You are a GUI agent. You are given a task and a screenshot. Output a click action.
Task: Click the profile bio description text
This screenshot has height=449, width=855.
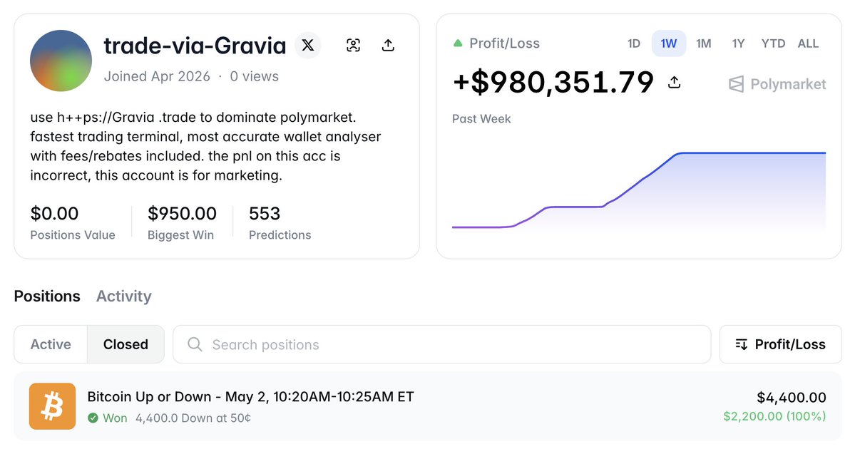(x=205, y=147)
